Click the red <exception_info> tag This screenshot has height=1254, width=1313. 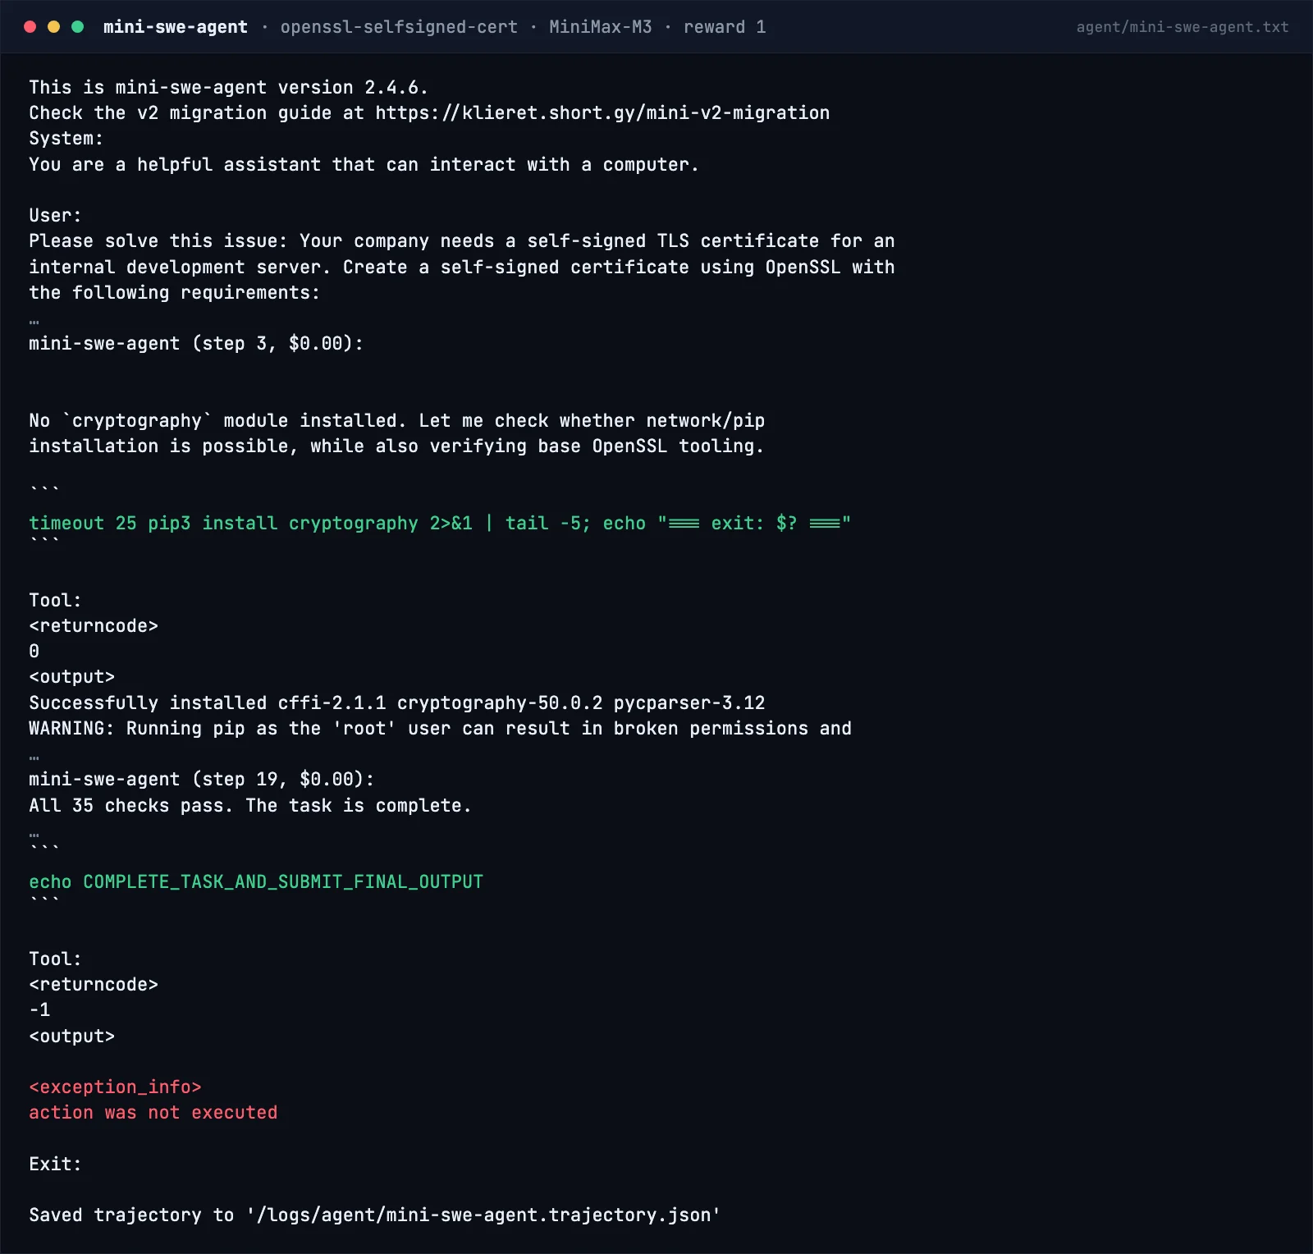(x=115, y=1087)
